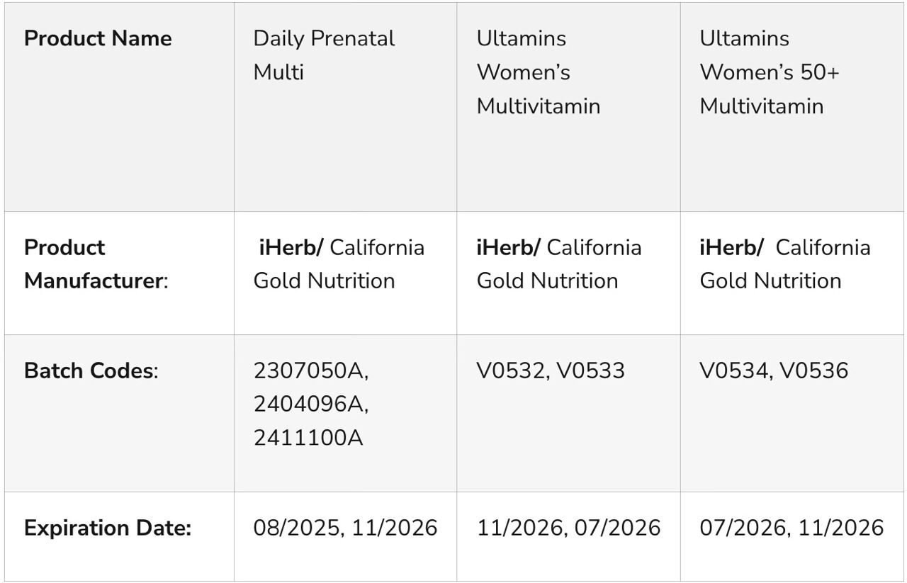Click the Women's 50+ 07/2026 expiration date
The height and width of the screenshot is (583, 907).
(743, 528)
